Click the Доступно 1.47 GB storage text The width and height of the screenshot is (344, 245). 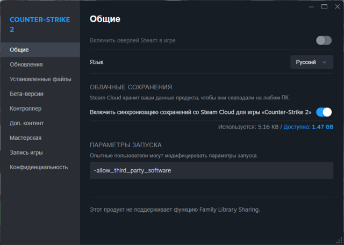(312, 127)
